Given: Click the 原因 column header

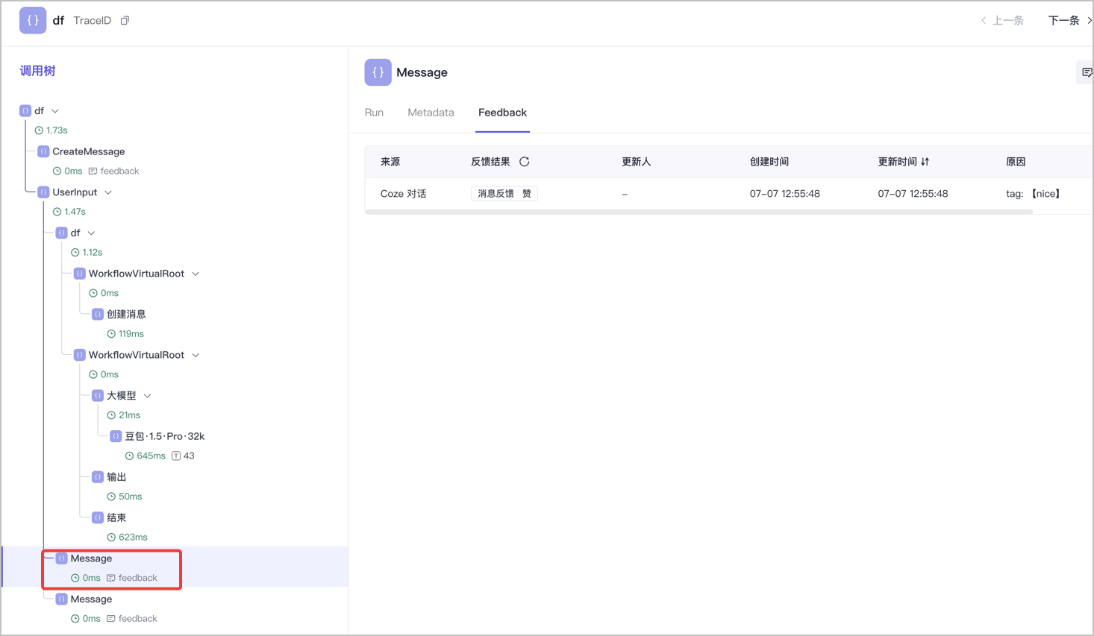Looking at the screenshot, I should point(1016,162).
